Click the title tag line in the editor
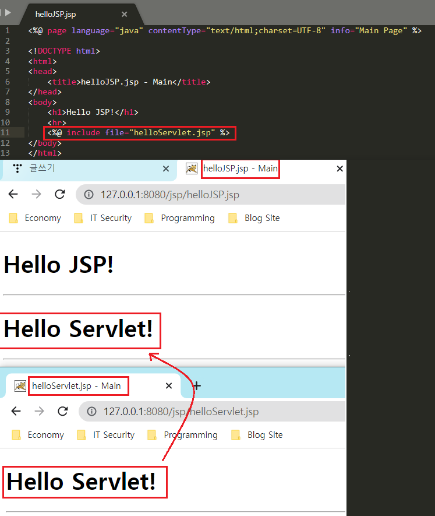435x516 pixels. point(129,82)
